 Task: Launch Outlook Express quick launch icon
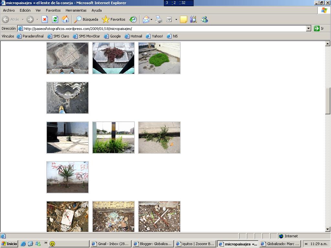pyautogui.click(x=30, y=244)
